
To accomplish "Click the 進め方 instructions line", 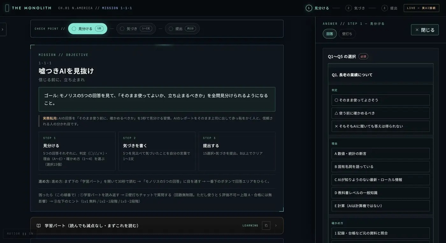I will coord(155,181).
